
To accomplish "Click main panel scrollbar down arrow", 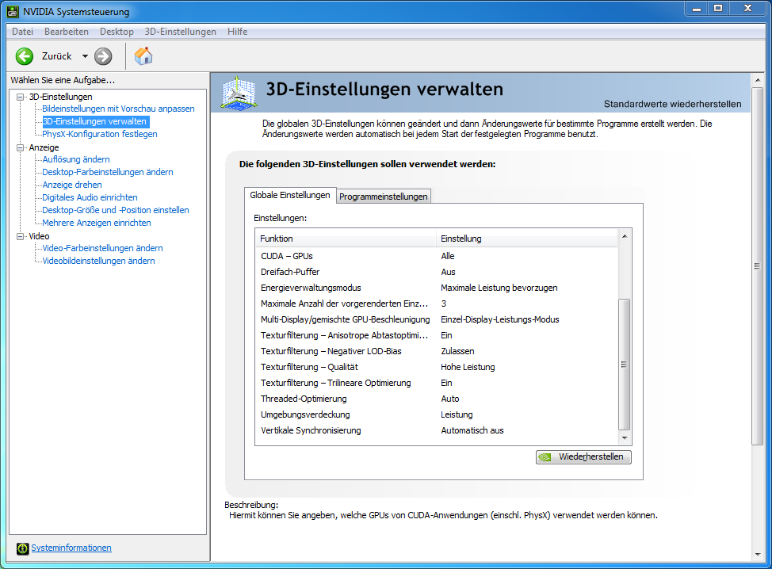I will pyautogui.click(x=757, y=554).
